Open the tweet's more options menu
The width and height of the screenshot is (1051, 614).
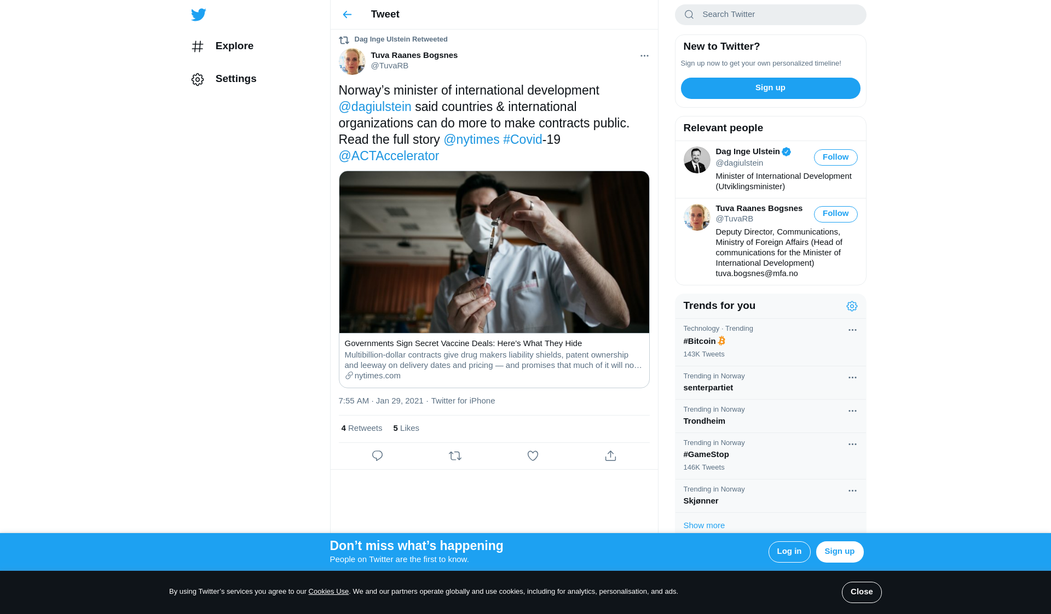(x=644, y=56)
